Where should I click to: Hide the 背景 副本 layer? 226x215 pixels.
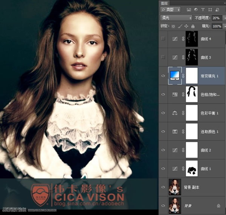163,187
